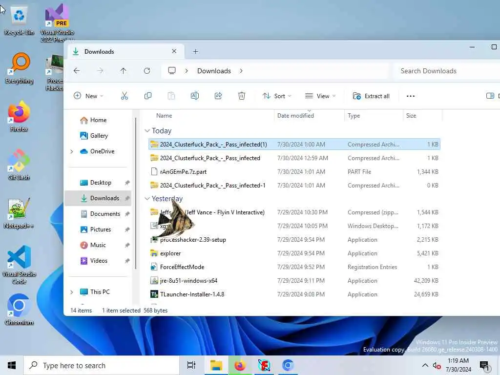Open the View dropdown menu
This screenshot has width=500, height=375.
(x=320, y=96)
